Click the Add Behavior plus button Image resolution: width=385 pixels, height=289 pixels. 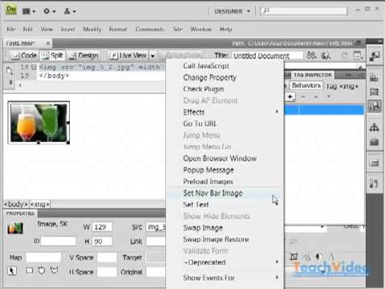[x=290, y=97]
